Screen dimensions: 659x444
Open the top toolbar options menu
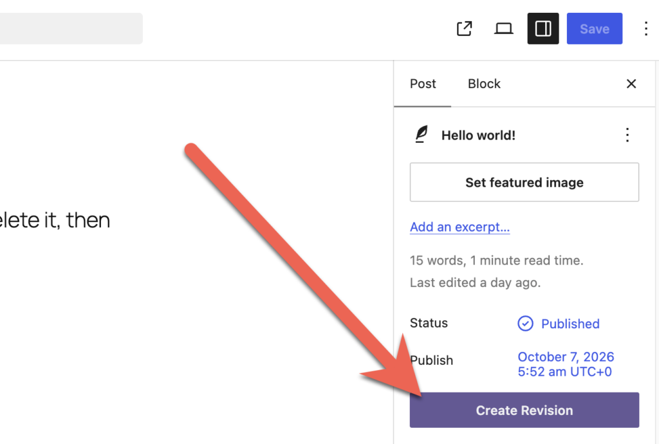(646, 28)
